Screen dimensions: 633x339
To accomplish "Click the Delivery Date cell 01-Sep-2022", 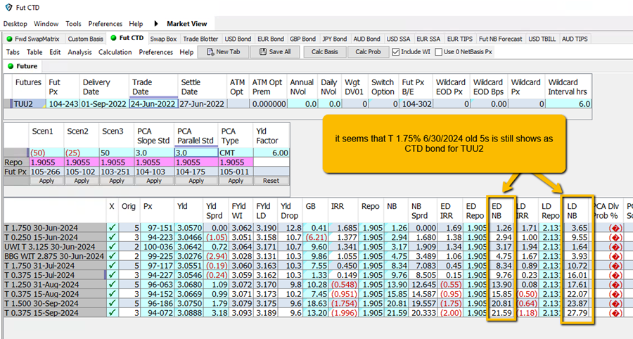I will [104, 103].
